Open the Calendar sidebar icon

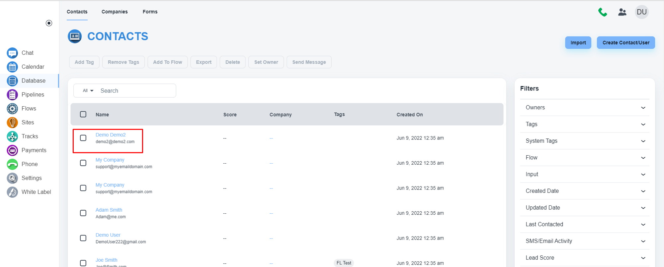click(x=12, y=67)
